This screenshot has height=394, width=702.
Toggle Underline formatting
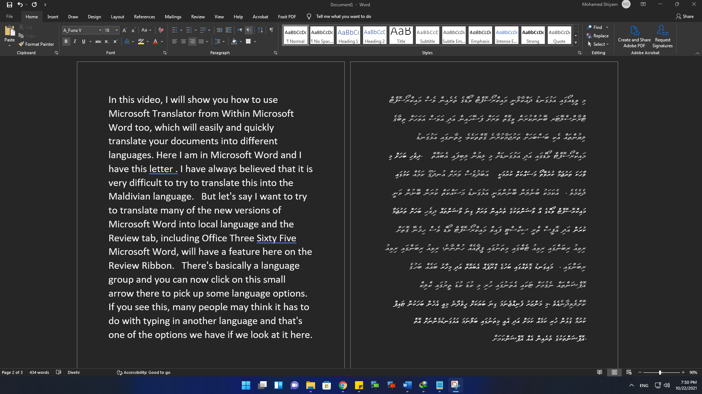[84, 42]
